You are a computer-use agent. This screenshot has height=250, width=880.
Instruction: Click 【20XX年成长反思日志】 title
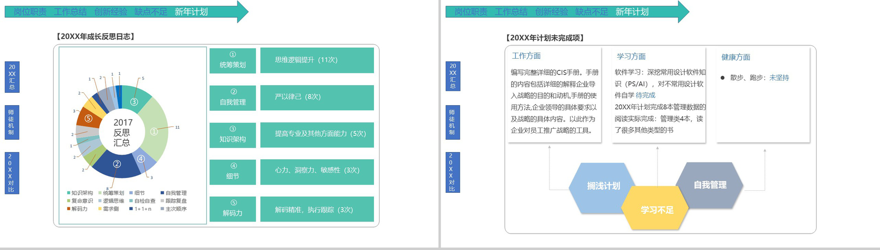pos(95,36)
